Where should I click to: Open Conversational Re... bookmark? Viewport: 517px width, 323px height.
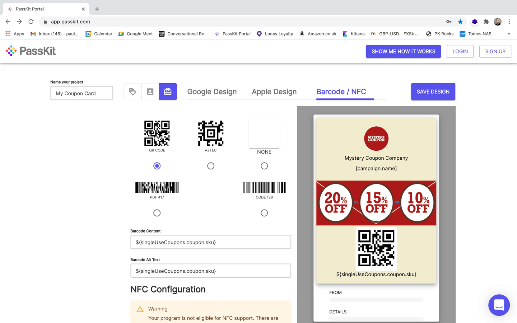point(183,34)
